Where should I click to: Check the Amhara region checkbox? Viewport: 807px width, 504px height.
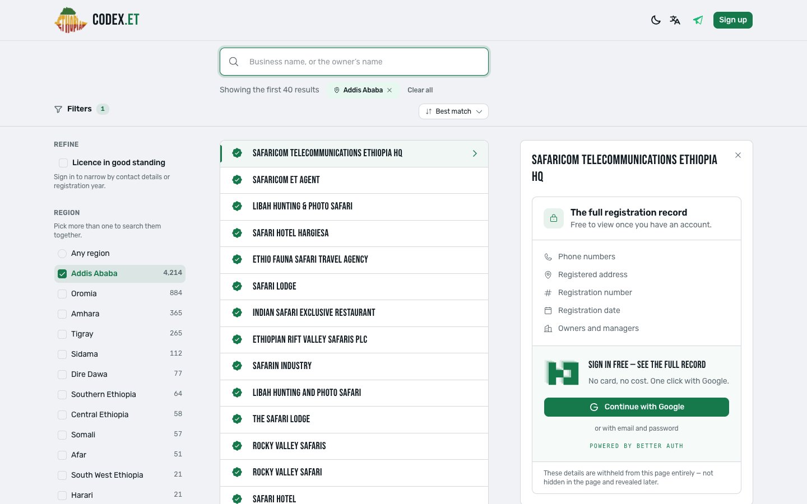coord(62,314)
